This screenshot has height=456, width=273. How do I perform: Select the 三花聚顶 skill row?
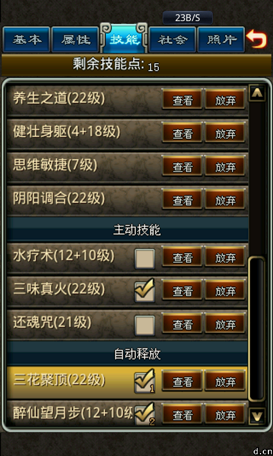coord(127,382)
